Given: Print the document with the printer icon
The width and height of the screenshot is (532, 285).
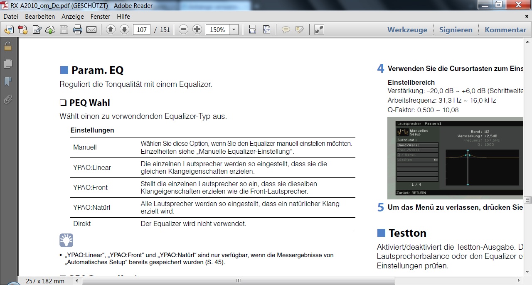Looking at the screenshot, I should click(77, 29).
